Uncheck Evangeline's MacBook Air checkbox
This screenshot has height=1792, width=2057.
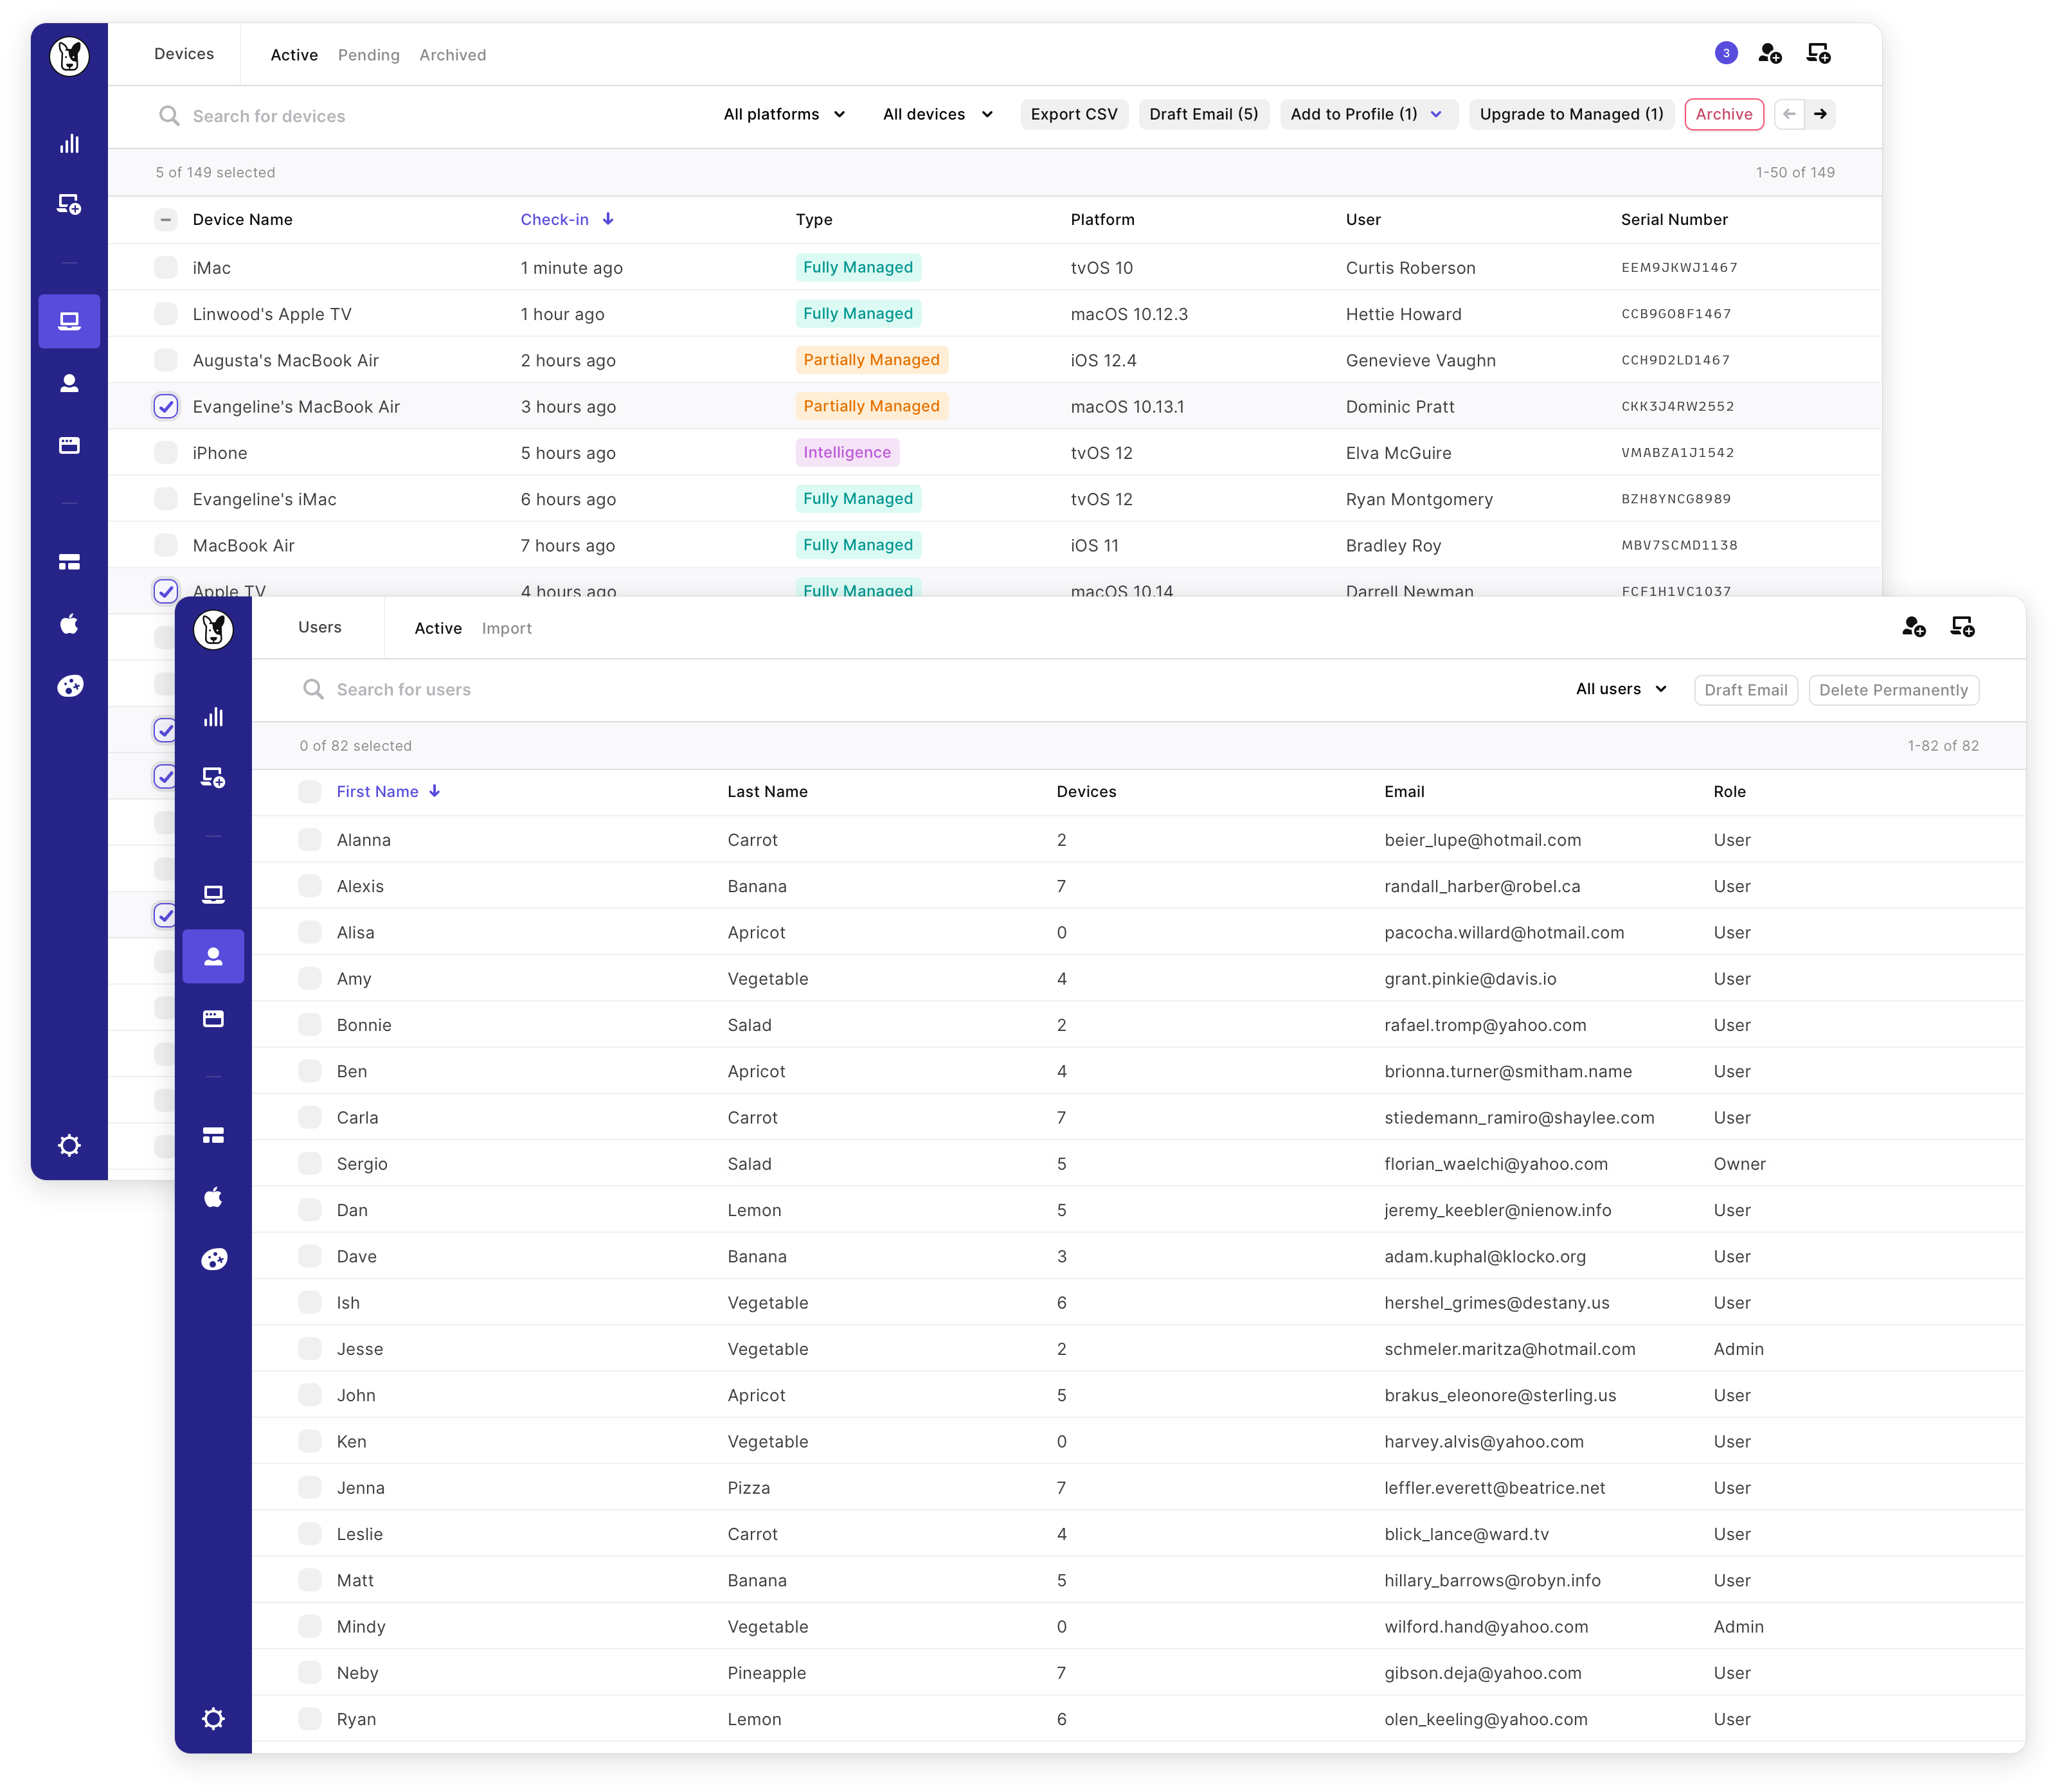[x=166, y=406]
